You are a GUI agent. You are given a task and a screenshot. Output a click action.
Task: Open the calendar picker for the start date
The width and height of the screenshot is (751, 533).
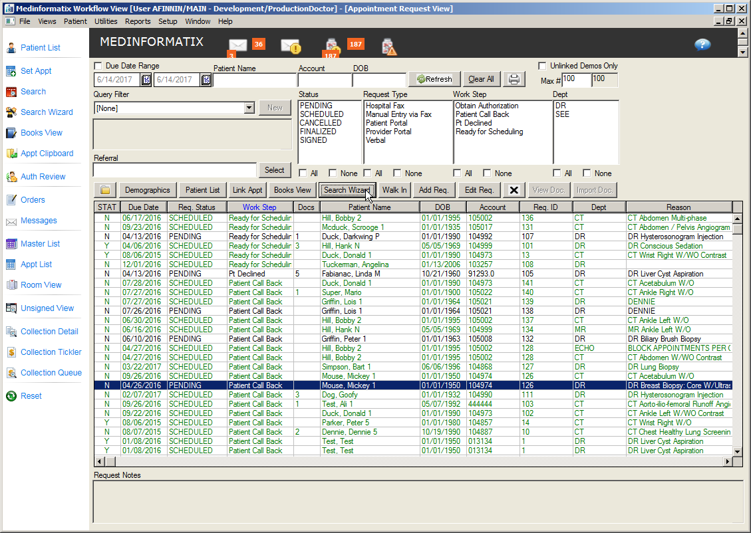pyautogui.click(x=146, y=79)
